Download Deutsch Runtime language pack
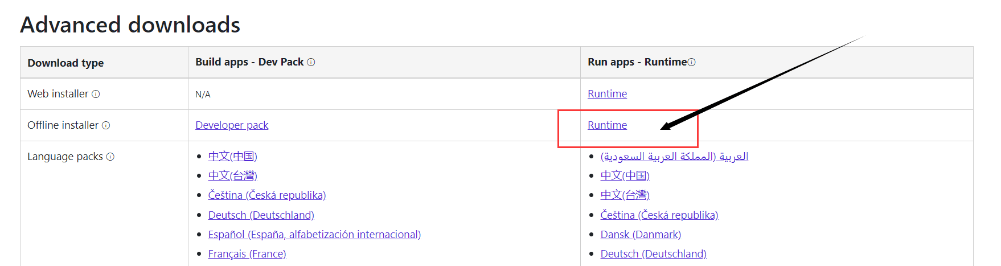This screenshot has width=1001, height=266. click(x=653, y=254)
